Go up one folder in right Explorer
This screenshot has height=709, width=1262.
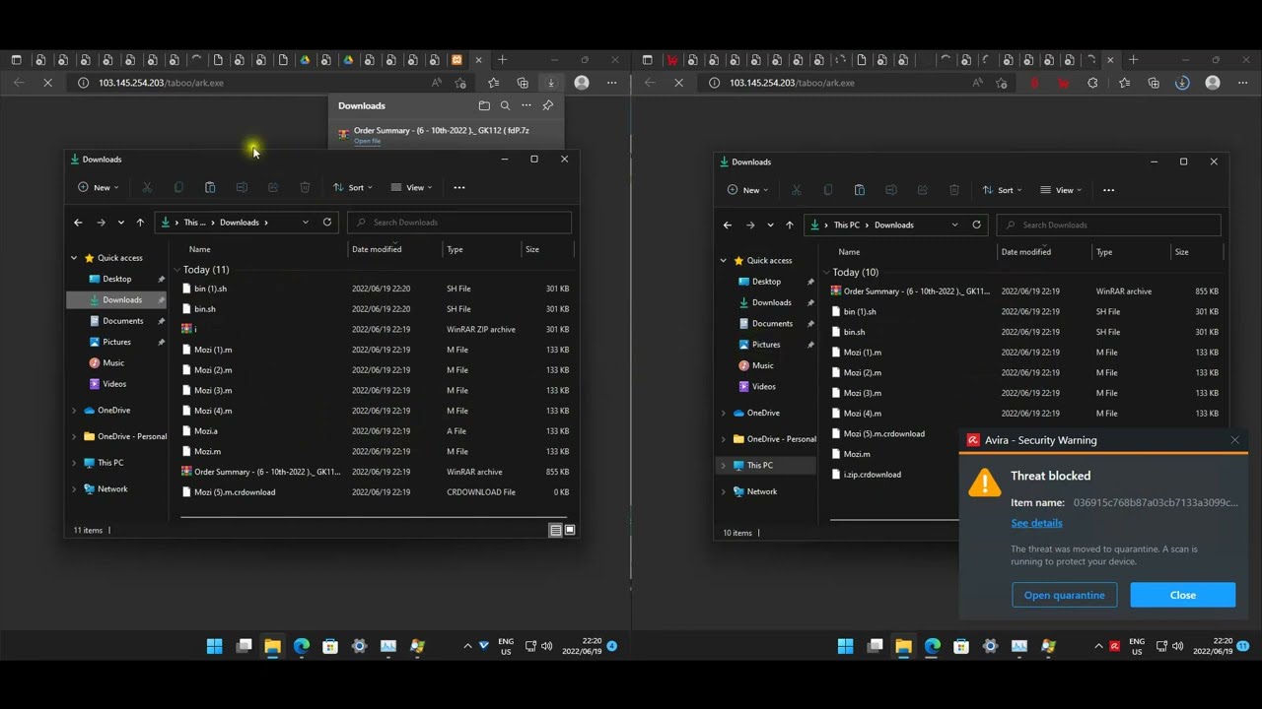point(790,225)
